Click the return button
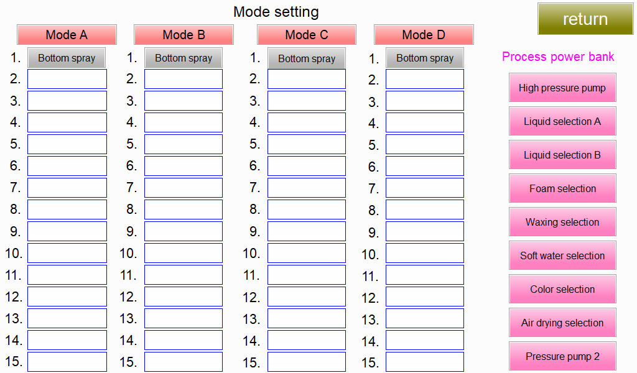Image resolution: width=637 pixels, height=373 pixels. (585, 19)
